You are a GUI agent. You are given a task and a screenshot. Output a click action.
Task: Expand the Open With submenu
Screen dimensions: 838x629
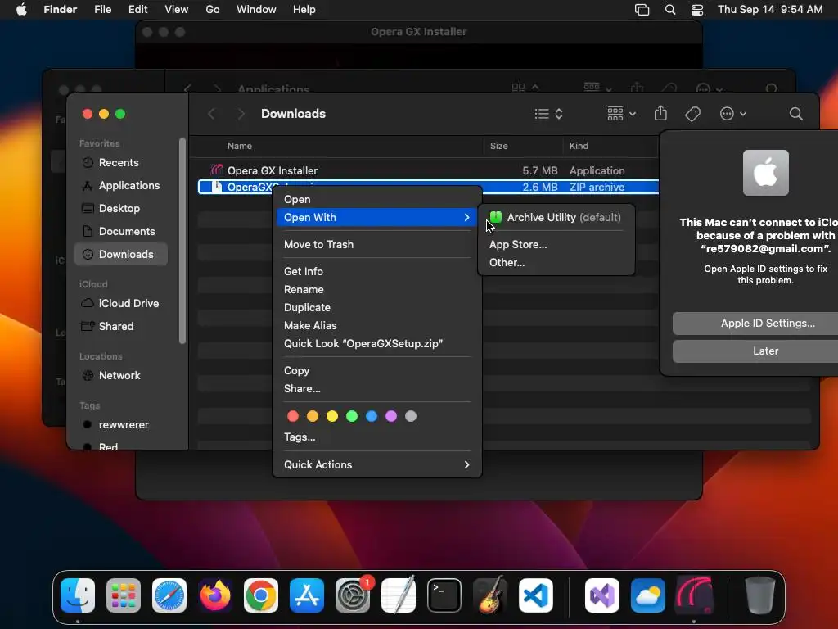(377, 217)
